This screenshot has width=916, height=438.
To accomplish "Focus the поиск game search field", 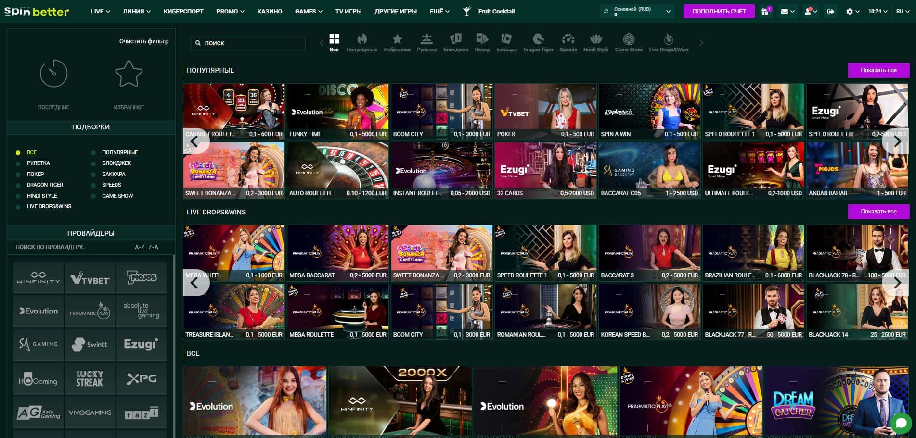I will [248, 43].
